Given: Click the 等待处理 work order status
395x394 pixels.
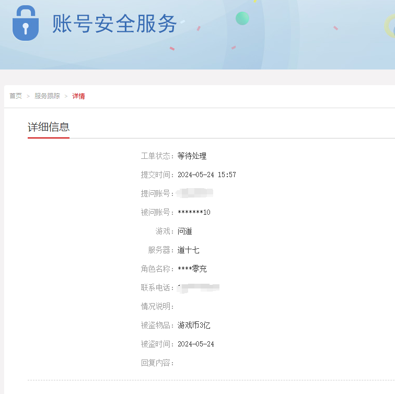Looking at the screenshot, I should point(192,156).
